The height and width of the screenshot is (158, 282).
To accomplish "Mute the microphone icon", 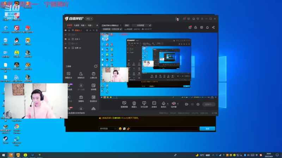I will click(x=164, y=103).
